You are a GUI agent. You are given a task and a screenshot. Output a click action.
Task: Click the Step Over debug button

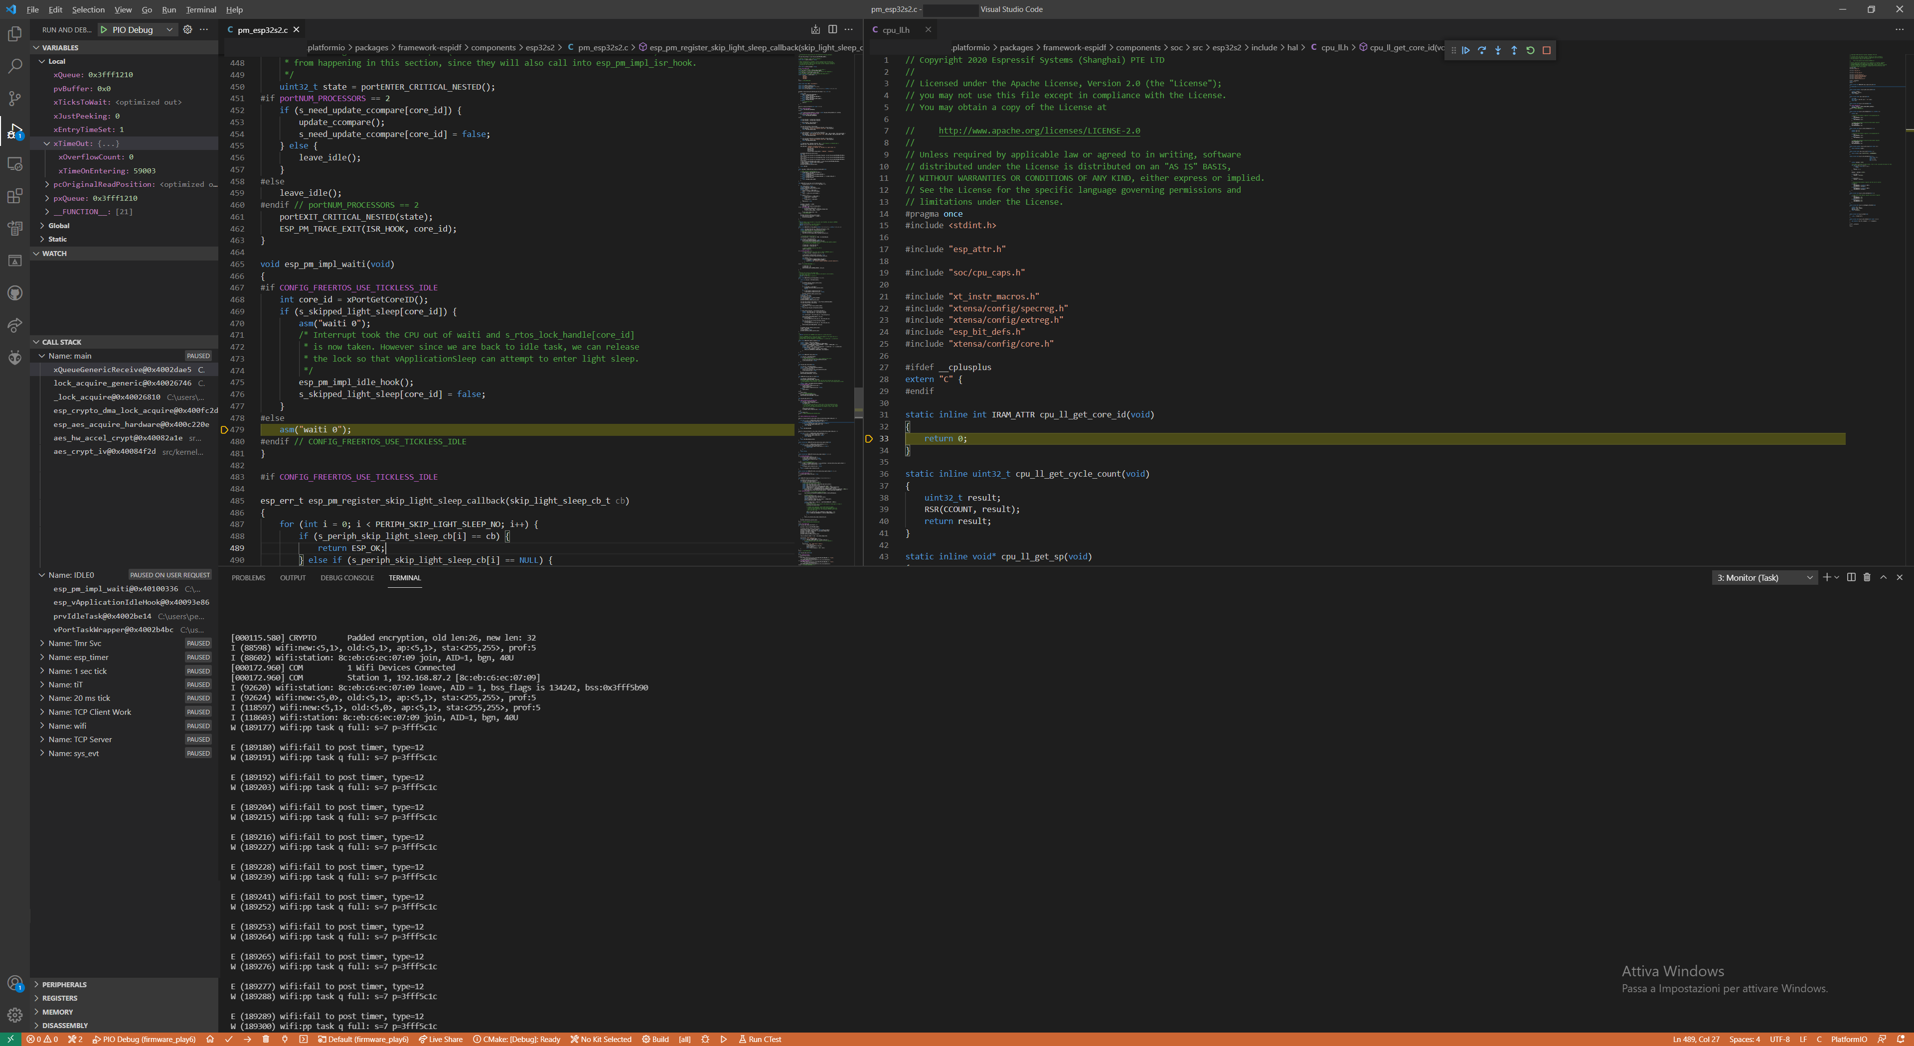[x=1481, y=50]
